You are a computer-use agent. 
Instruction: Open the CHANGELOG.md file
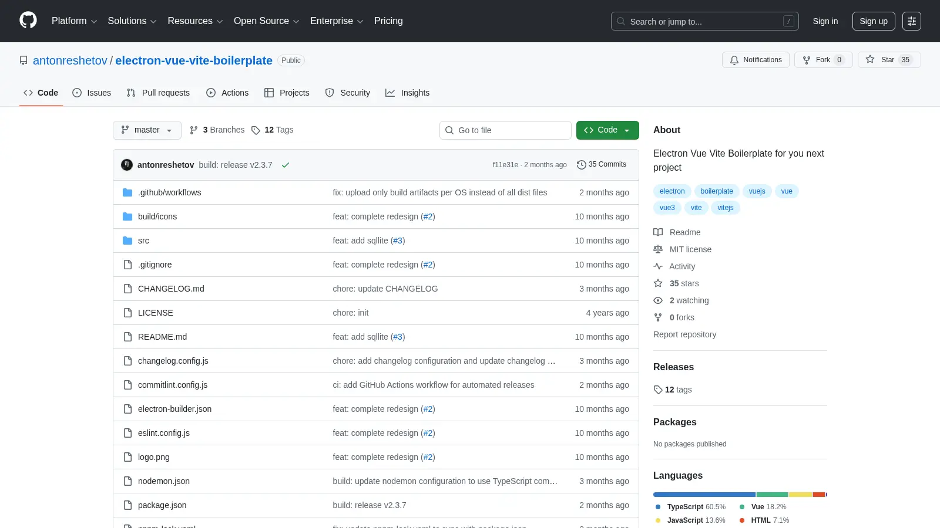click(171, 289)
